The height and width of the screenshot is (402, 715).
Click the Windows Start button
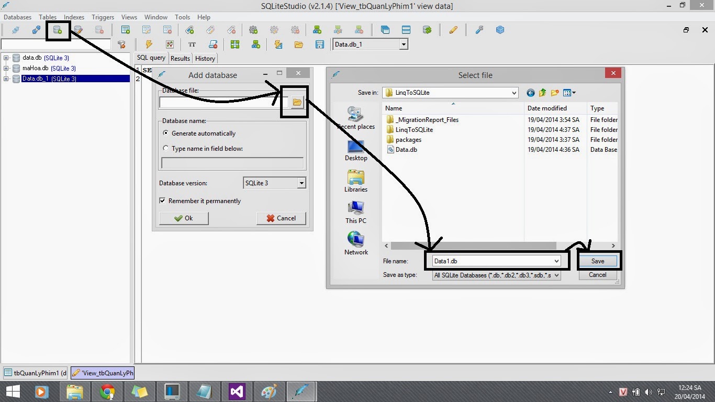[x=13, y=392]
